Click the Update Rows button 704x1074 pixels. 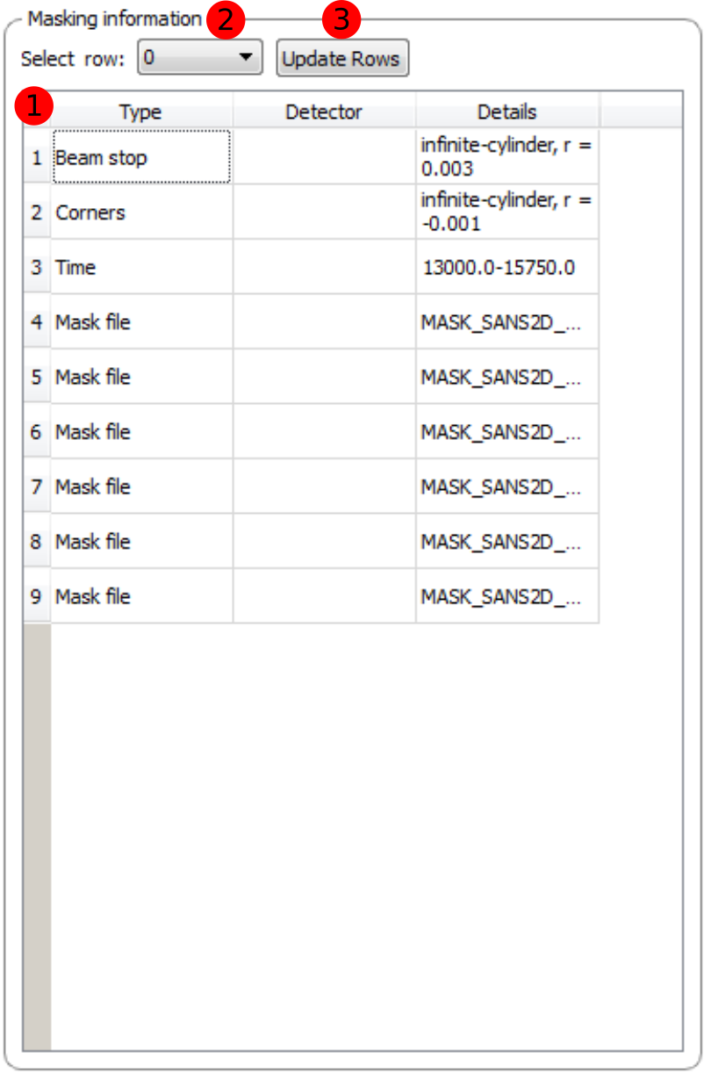tap(342, 60)
